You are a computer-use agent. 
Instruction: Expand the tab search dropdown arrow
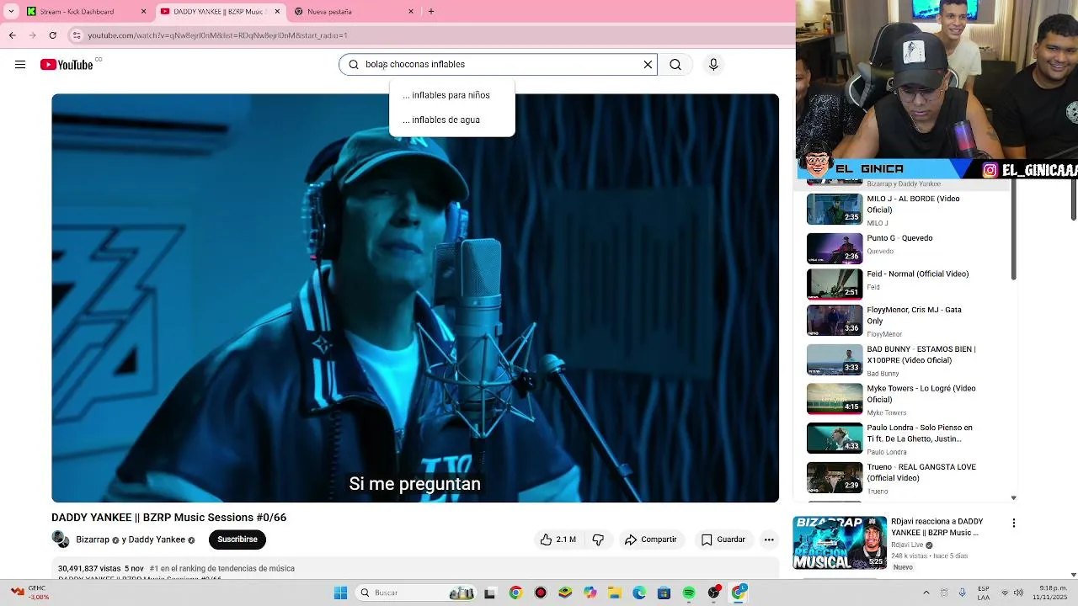pyautogui.click(x=11, y=12)
